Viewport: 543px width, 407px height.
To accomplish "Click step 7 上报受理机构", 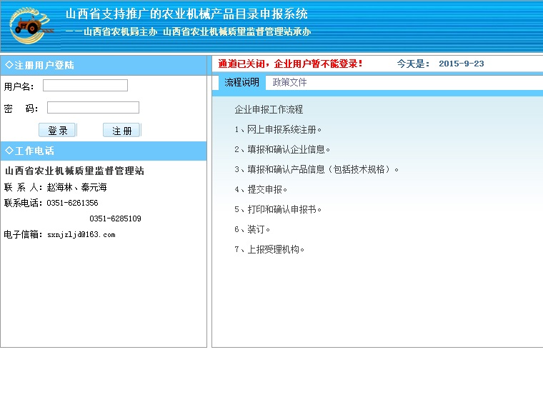I will pos(269,249).
